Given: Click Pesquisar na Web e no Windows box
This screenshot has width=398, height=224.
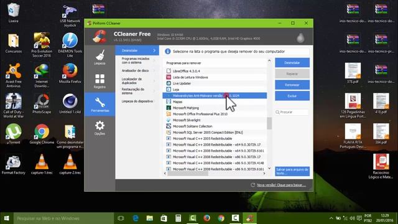Looking at the screenshot, I should click(x=63, y=218).
